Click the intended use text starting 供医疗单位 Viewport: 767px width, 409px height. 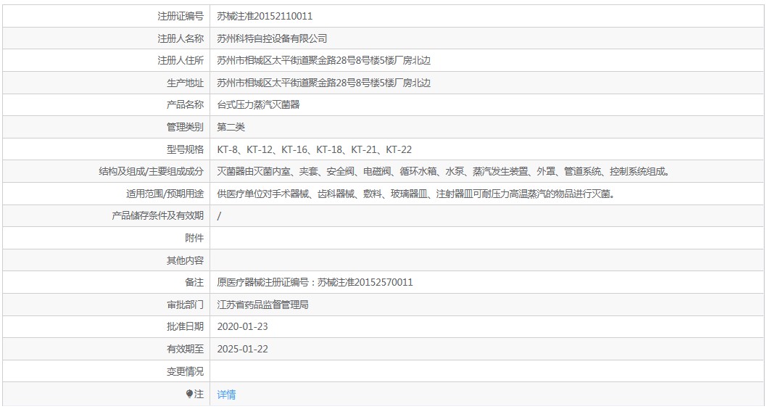[x=416, y=194]
